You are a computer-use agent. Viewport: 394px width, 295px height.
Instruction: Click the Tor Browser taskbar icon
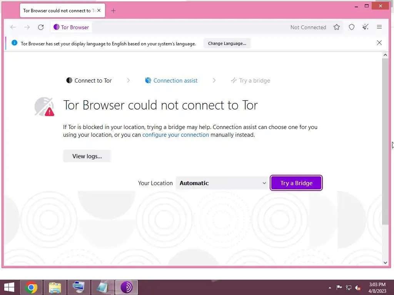(x=126, y=287)
